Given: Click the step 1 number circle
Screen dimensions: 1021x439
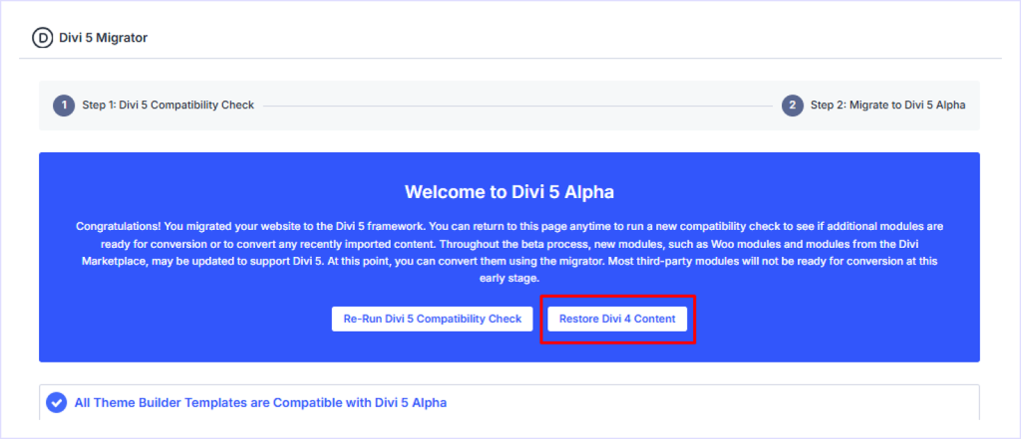Looking at the screenshot, I should [64, 106].
